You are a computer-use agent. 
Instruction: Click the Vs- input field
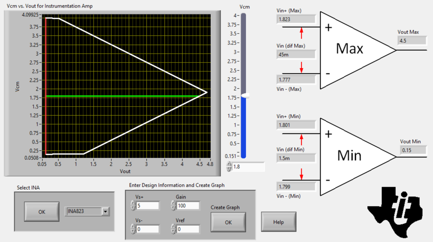point(147,229)
